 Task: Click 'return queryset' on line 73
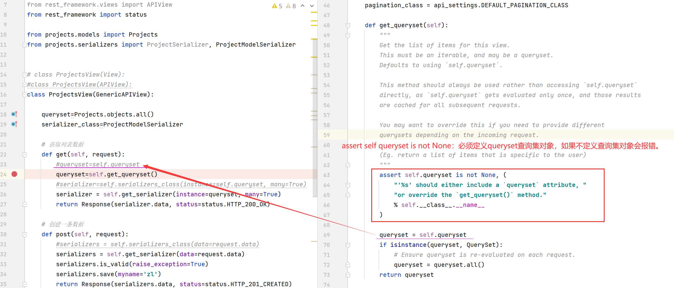point(406,275)
